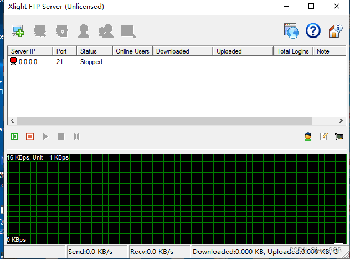Select the 0.0.0.0 server IP text
The height and width of the screenshot is (259, 350).
pos(28,62)
